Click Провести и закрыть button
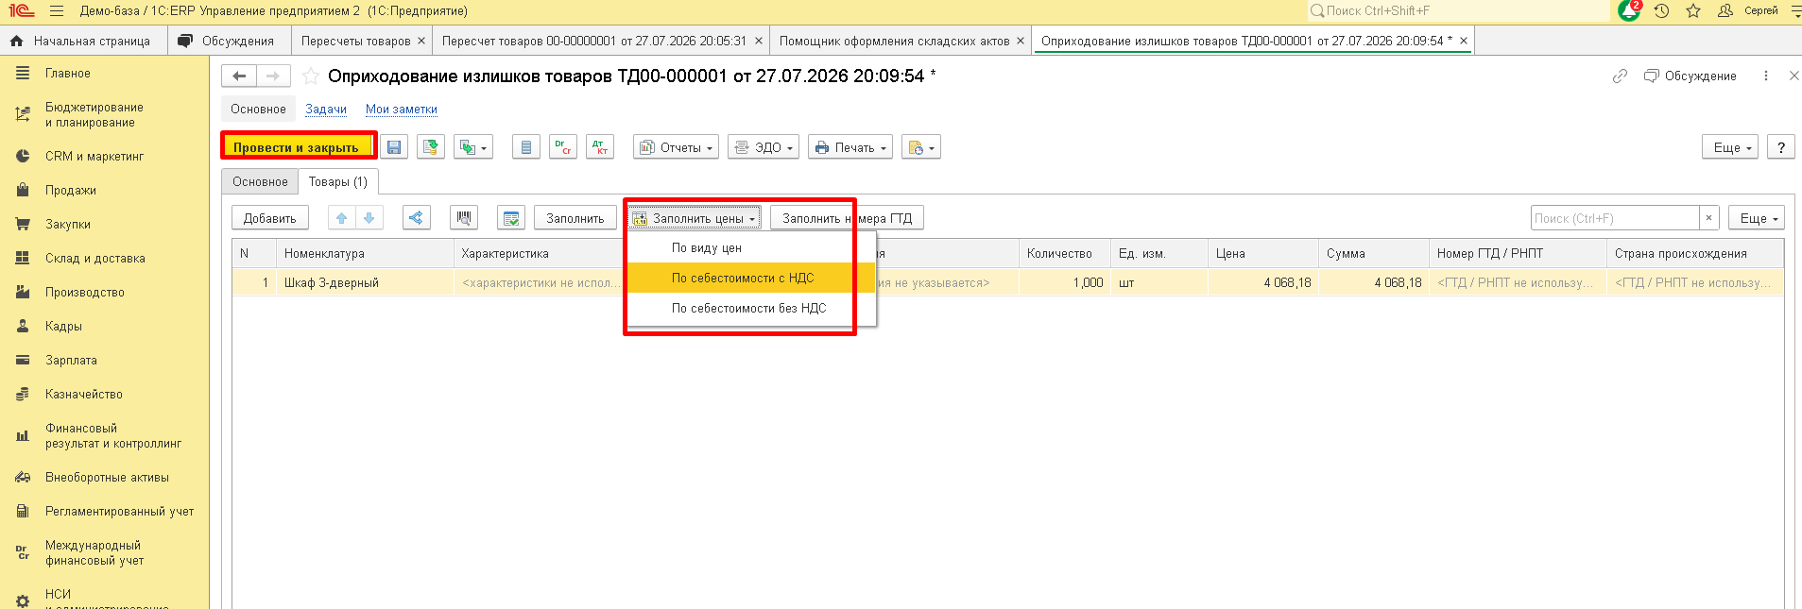The width and height of the screenshot is (1802, 609). (x=296, y=147)
